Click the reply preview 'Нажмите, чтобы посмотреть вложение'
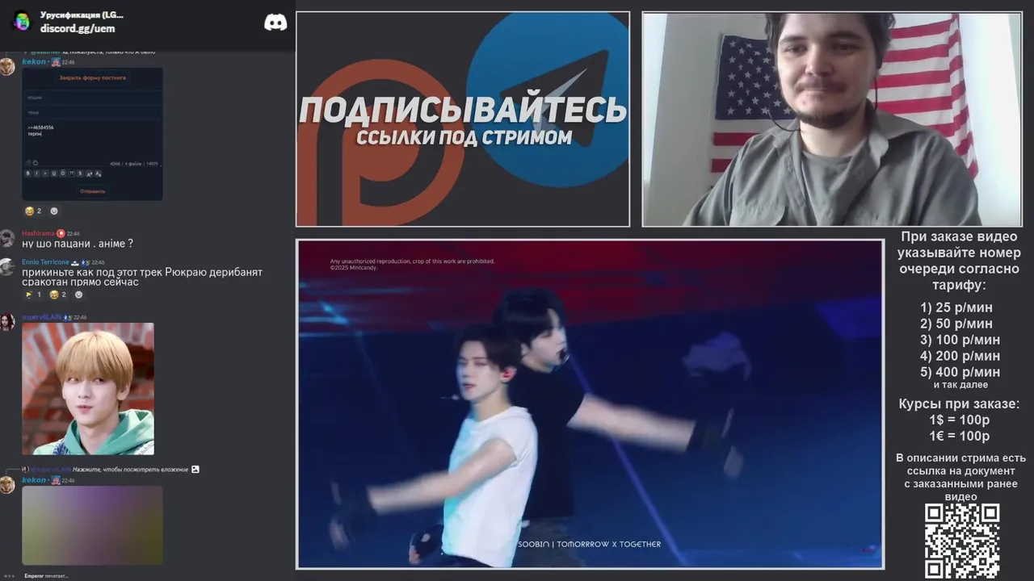Image resolution: width=1034 pixels, height=581 pixels. (x=130, y=469)
